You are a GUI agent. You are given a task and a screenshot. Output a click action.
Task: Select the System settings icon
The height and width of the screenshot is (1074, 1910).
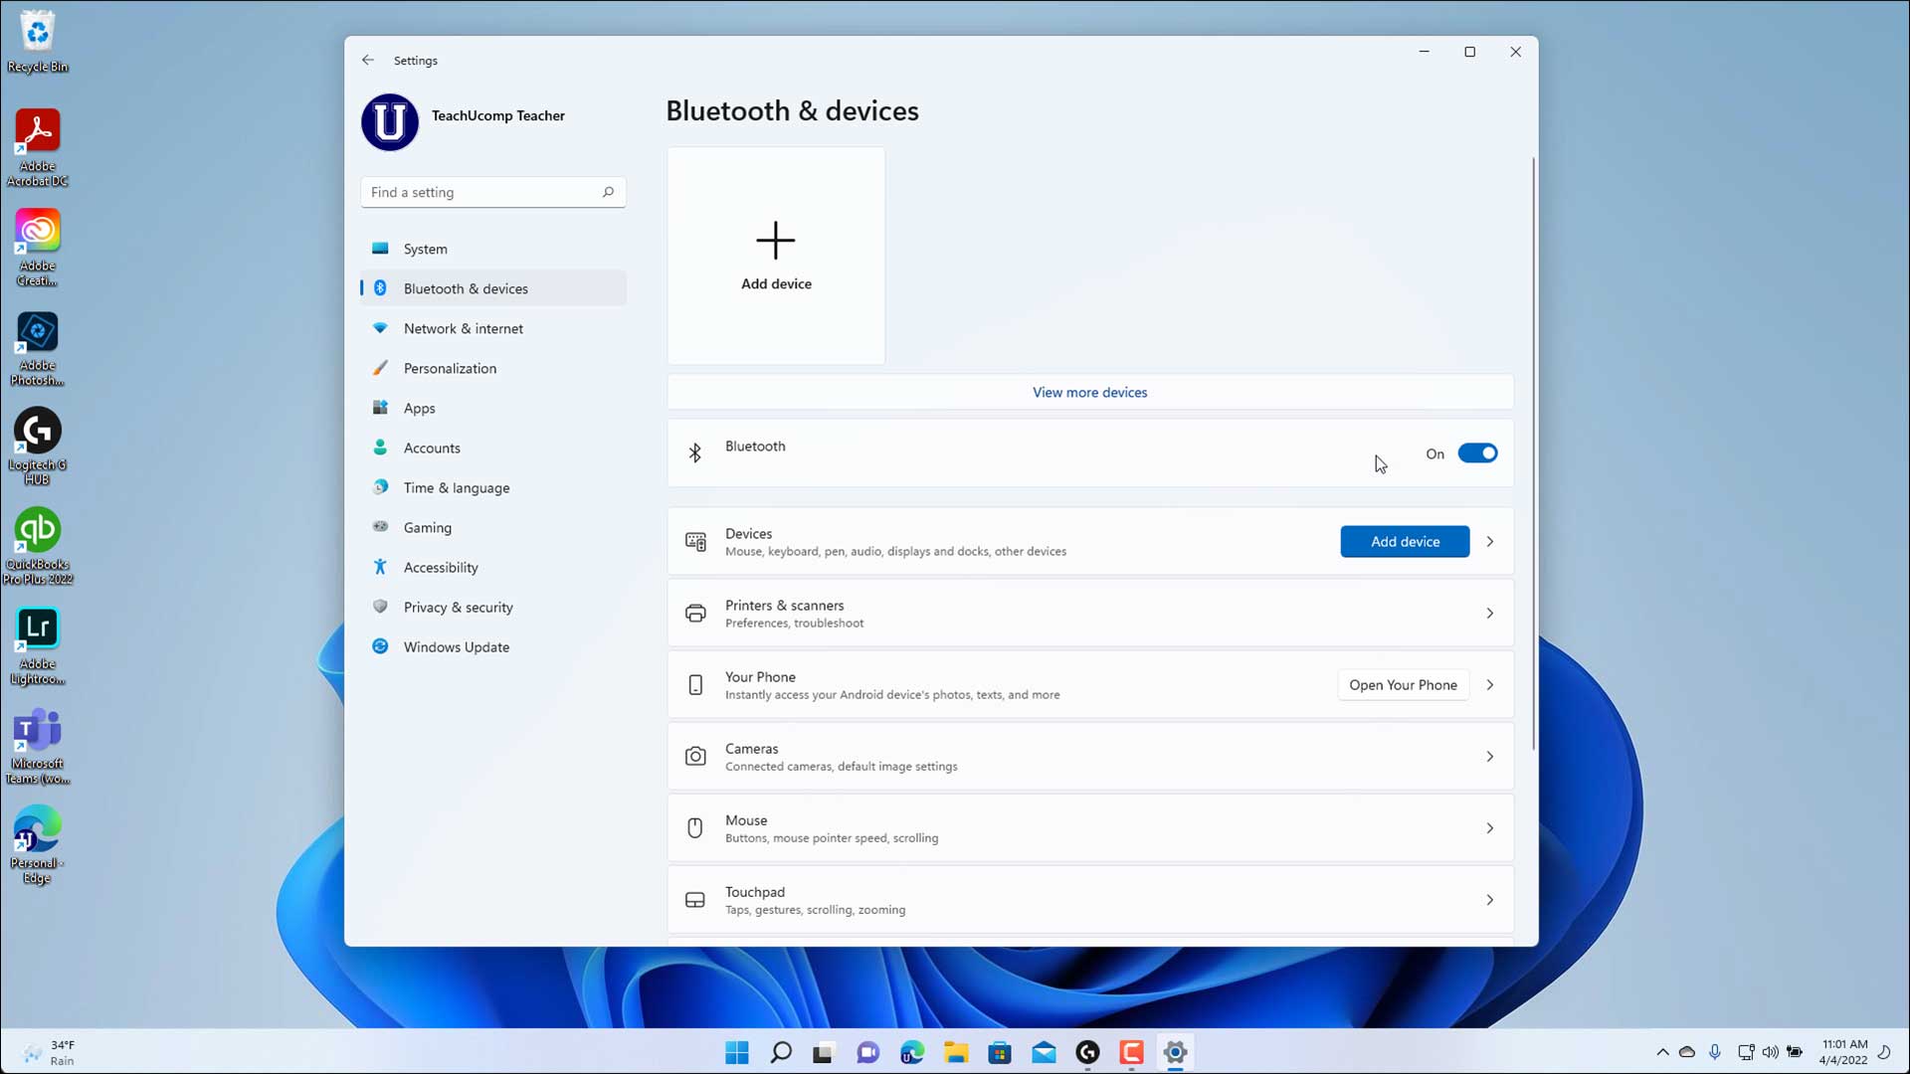click(382, 250)
